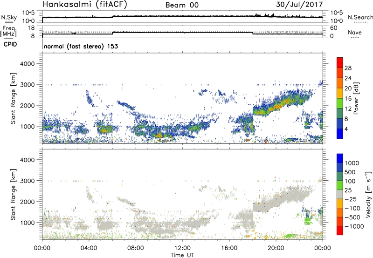Click the 'N.Sky' legend label
This screenshot has height=258, width=373.
click(9, 17)
